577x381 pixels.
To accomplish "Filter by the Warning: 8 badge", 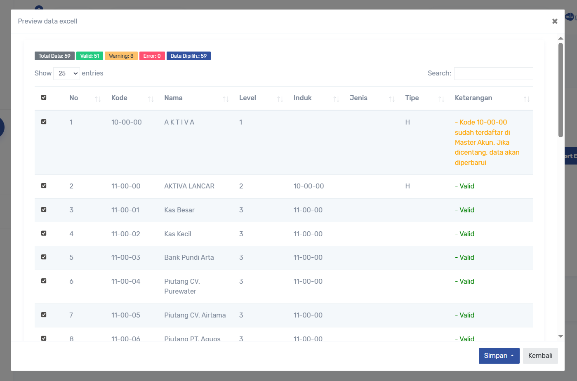I will click(x=121, y=56).
